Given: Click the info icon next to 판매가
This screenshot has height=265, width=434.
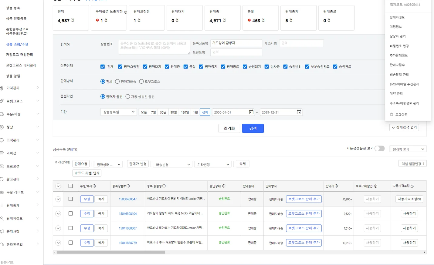Looking at the screenshot, I should click(x=336, y=186).
